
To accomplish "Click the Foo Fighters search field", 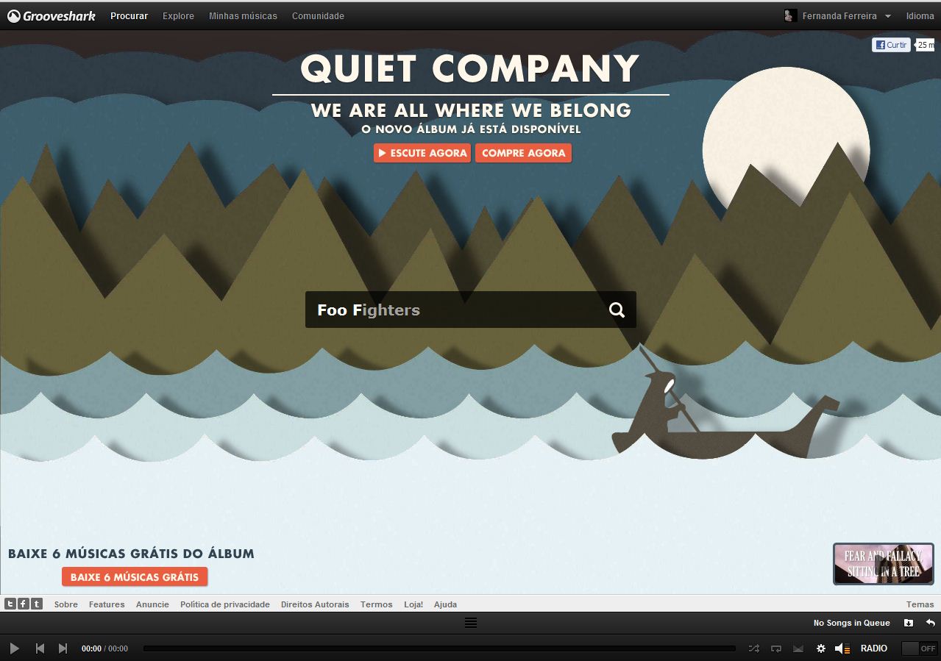I will point(471,310).
